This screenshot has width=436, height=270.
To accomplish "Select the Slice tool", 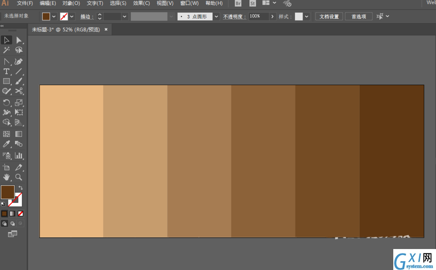I will tap(19, 167).
